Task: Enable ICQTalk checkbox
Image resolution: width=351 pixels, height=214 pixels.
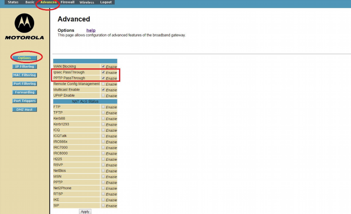Action: [103, 136]
